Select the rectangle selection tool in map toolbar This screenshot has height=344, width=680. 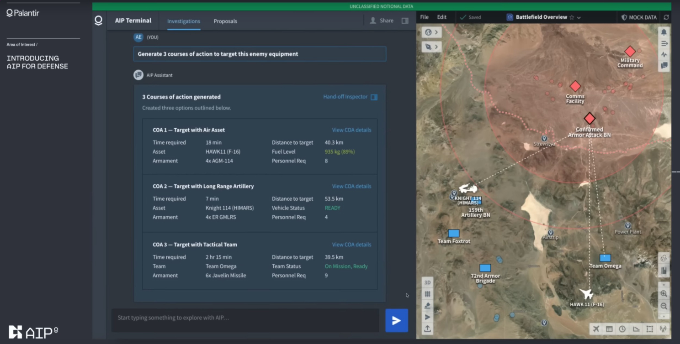[x=649, y=329]
